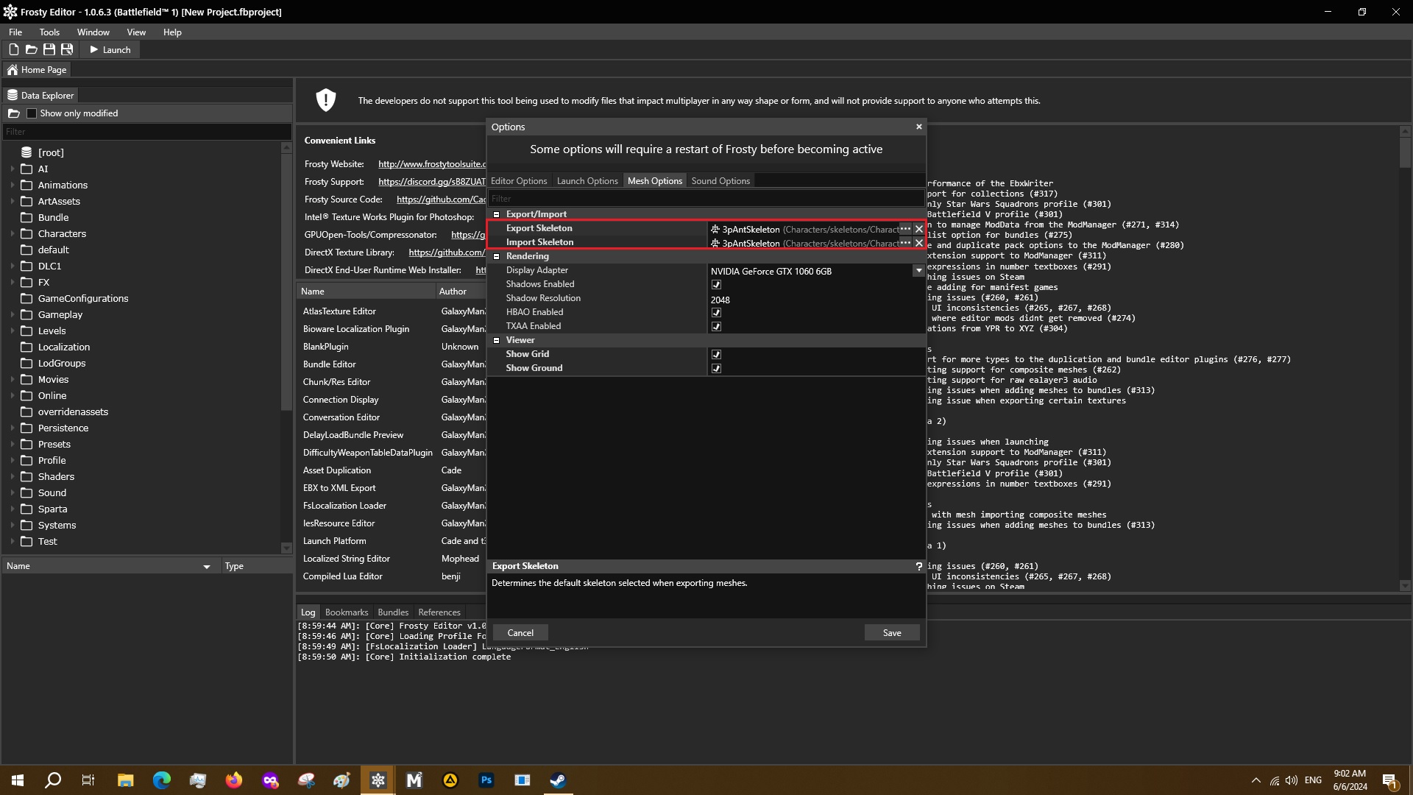Screen dimensions: 1413x795
Task: Click the Save As toolbar icon
Action: 67,49
